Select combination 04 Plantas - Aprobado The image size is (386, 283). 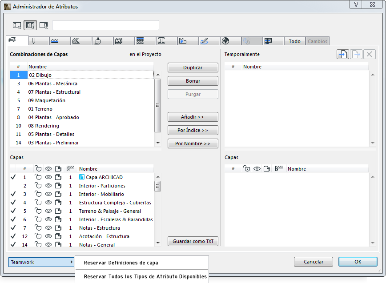[x=82, y=117]
